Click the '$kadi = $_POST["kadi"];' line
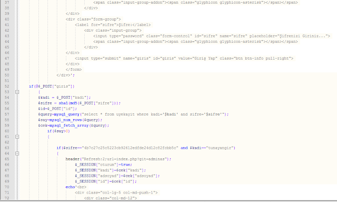The height and width of the screenshot is (202, 337). coord(64,98)
